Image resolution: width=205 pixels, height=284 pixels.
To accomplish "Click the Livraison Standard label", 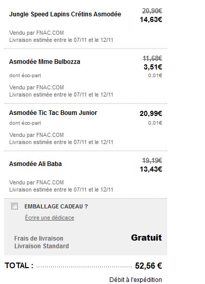I will point(42,246).
